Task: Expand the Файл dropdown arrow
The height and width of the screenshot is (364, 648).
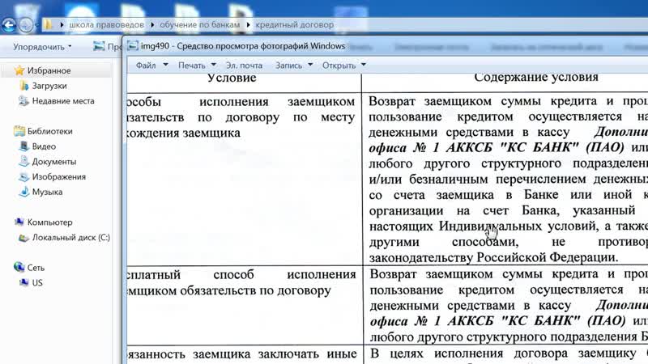Action: pos(165,65)
